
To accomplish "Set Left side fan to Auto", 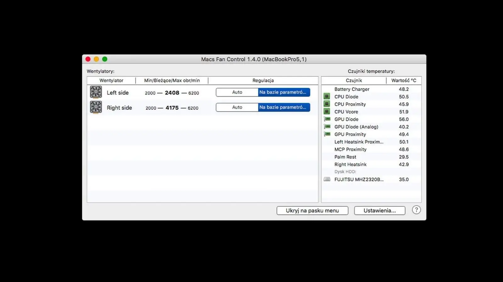I will pyautogui.click(x=237, y=92).
